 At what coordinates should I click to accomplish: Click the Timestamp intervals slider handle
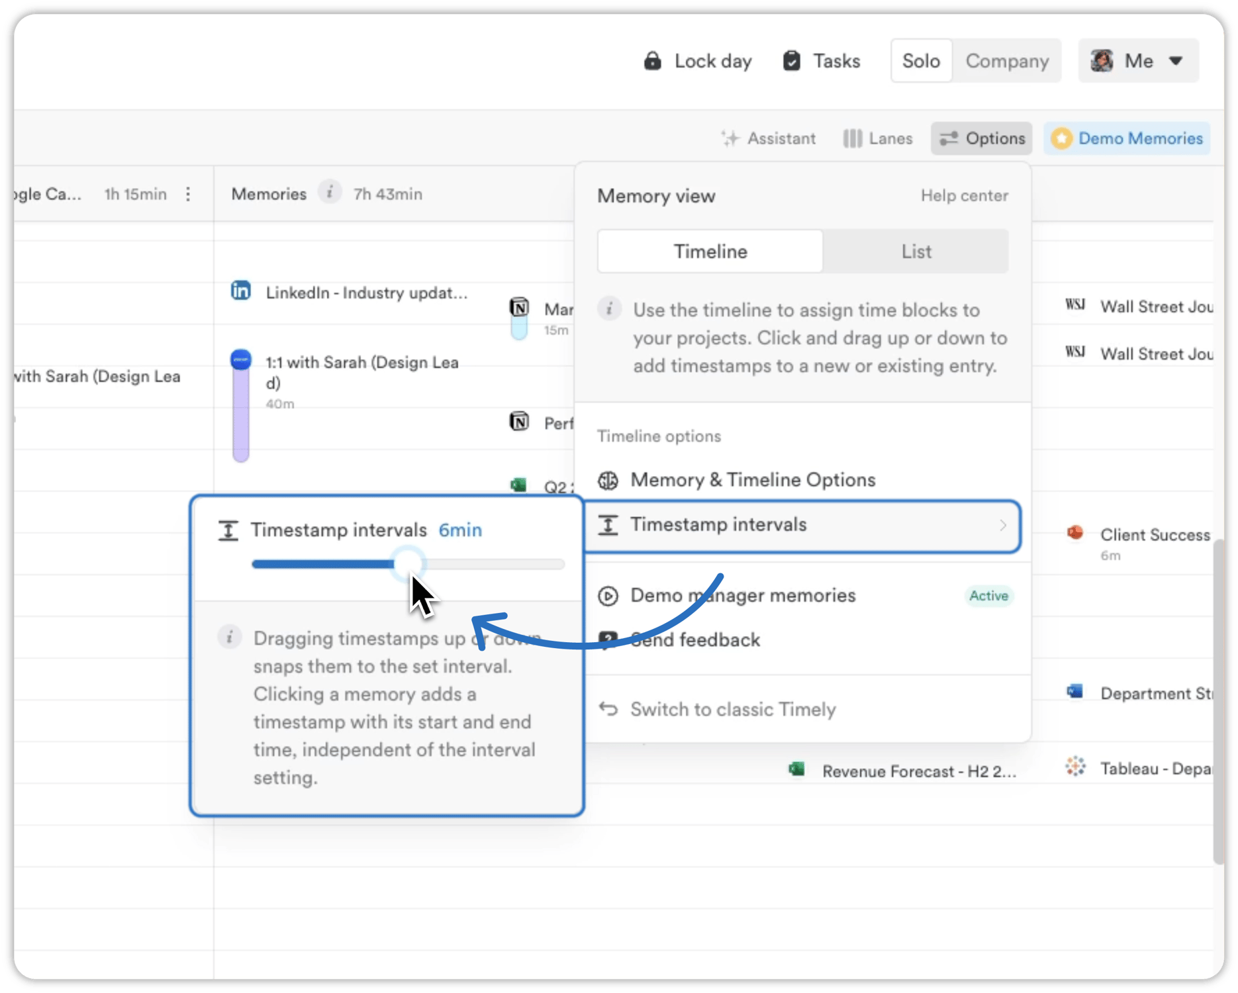tap(408, 563)
